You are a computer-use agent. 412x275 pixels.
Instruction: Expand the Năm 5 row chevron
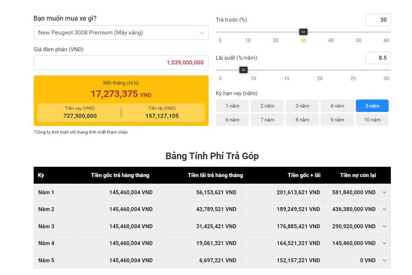(384, 260)
